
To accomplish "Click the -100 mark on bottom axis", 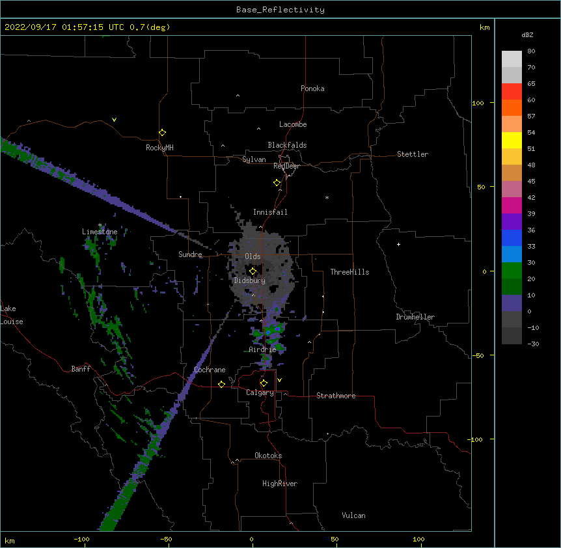I will (x=81, y=539).
